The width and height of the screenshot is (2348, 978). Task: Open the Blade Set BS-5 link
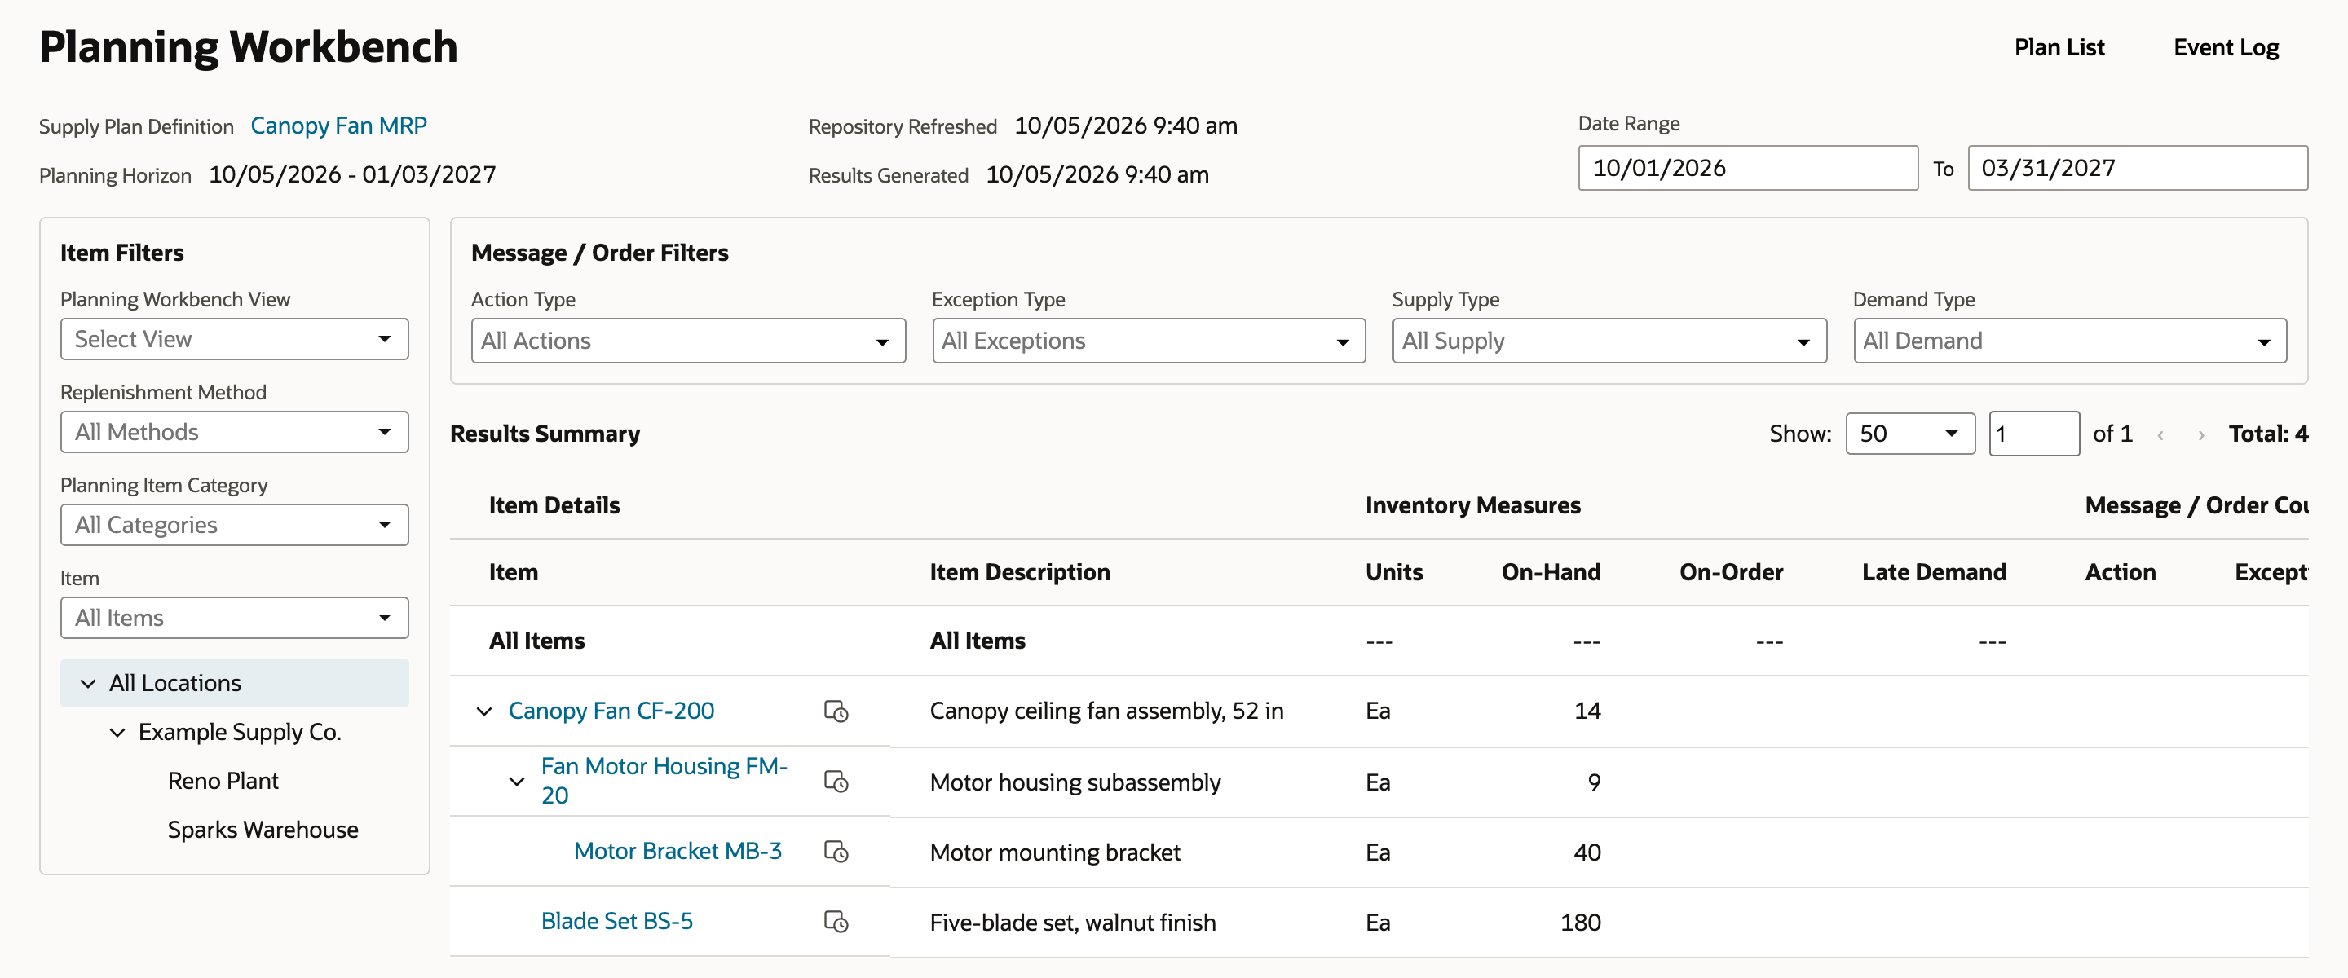click(x=617, y=922)
